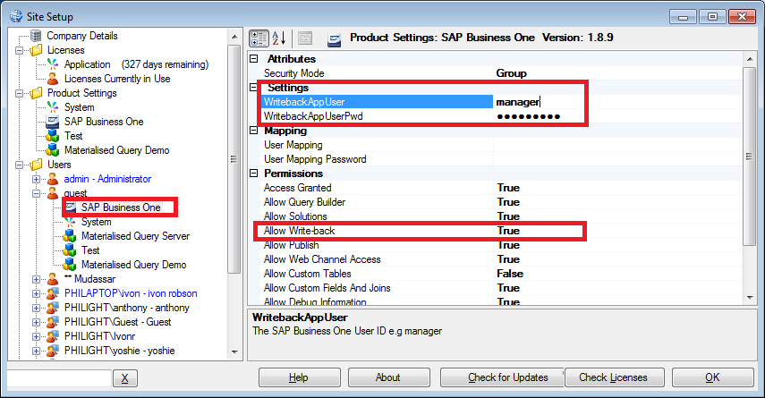765x398 pixels.
Task: Click the Product Settings folder icon
Action: (x=36, y=93)
